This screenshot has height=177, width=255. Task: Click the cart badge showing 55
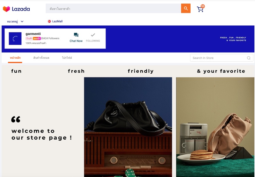[x=203, y=6]
